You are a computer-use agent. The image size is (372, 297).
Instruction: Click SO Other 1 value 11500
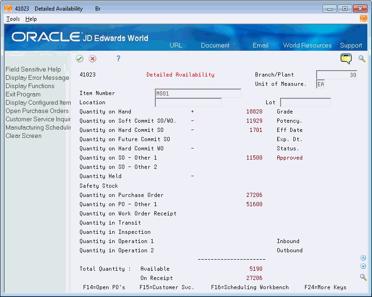coord(254,158)
